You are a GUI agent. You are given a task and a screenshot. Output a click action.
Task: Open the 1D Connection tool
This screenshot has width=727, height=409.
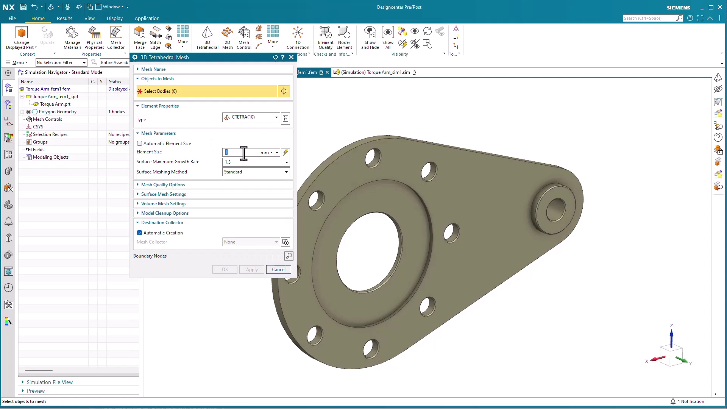point(298,37)
